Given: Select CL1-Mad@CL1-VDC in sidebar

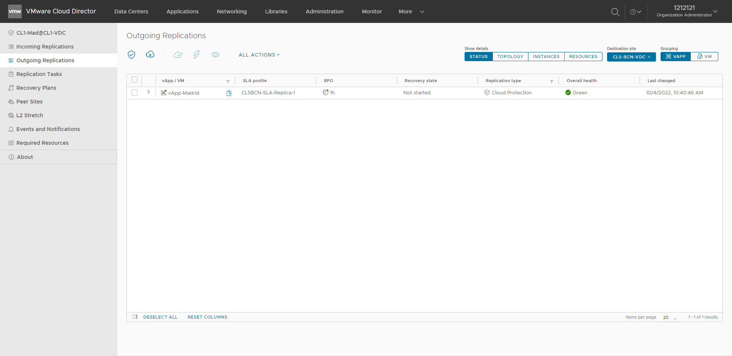Looking at the screenshot, I should [58, 33].
